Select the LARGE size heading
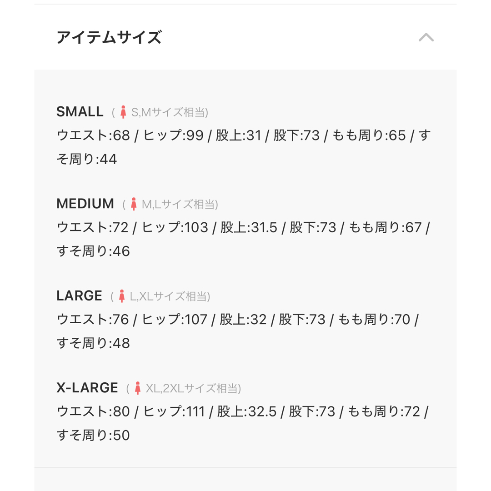This screenshot has width=491, height=491. point(79,296)
